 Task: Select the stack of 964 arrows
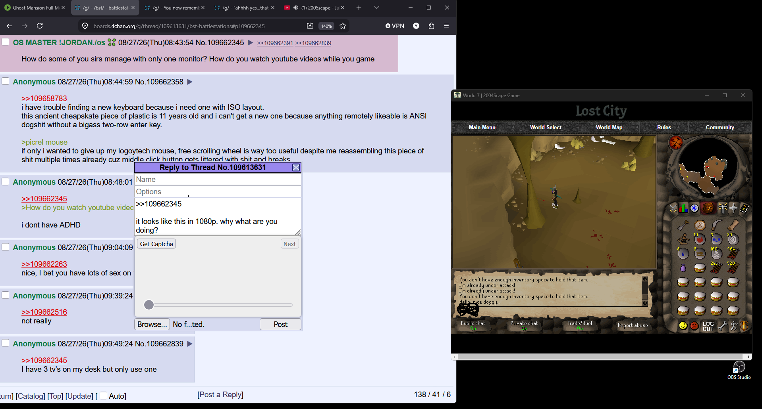pos(733,253)
